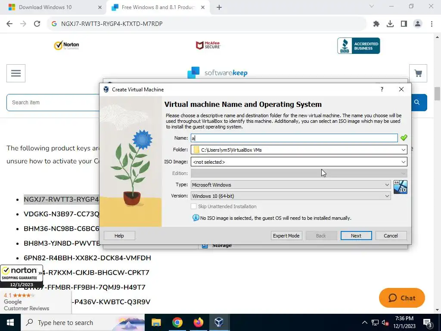Open the Version dropdown Windows 10 (64-bit)
This screenshot has width=441, height=331.
point(291,196)
